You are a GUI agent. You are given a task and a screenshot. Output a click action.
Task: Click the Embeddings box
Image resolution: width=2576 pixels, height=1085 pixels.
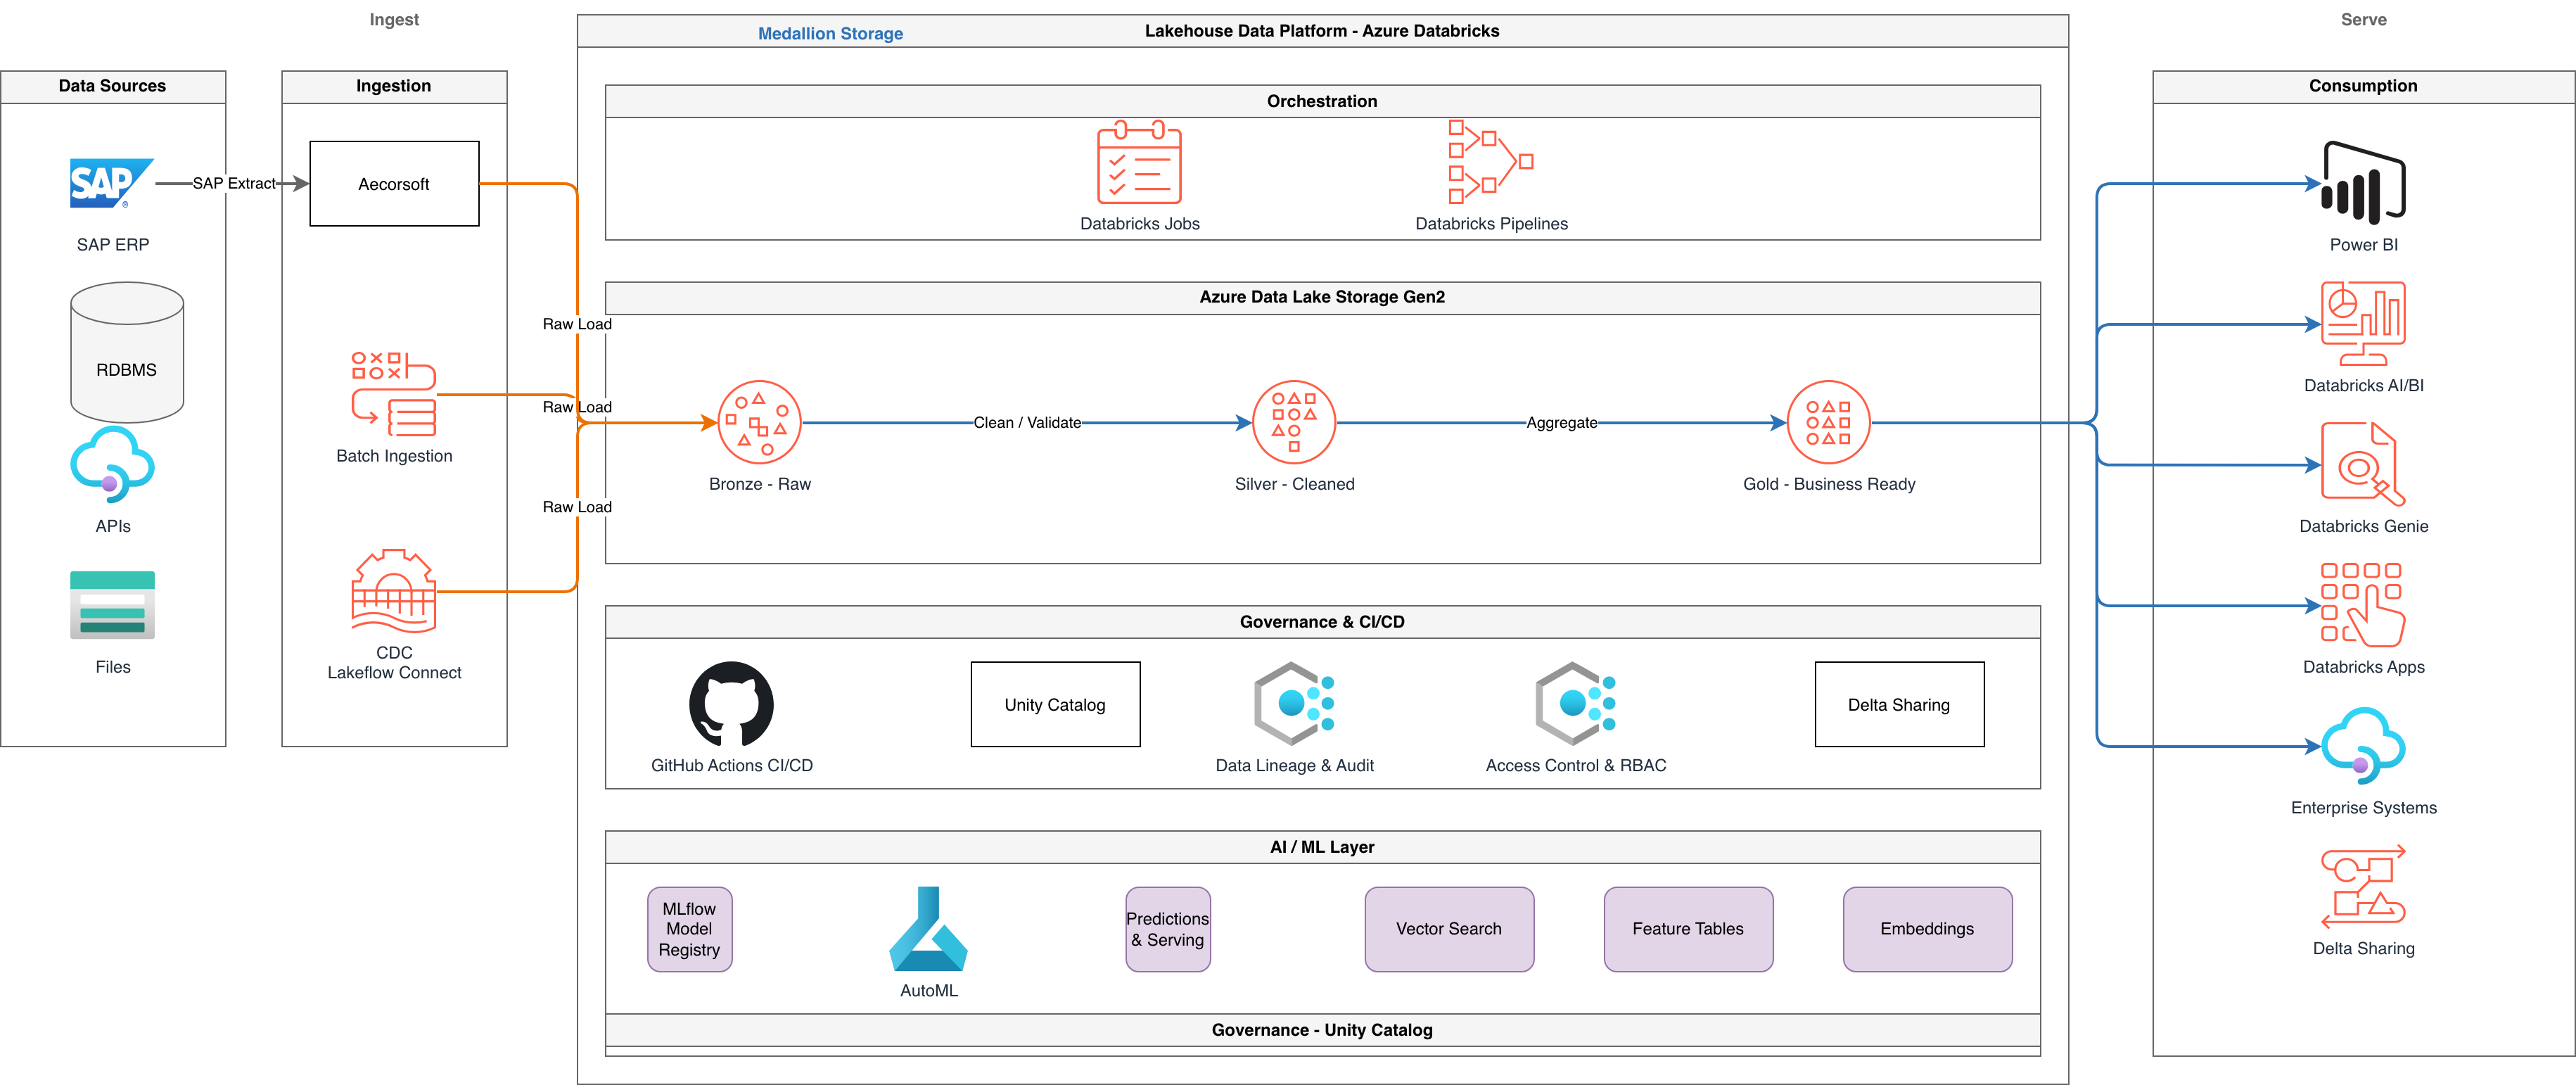tap(1927, 929)
